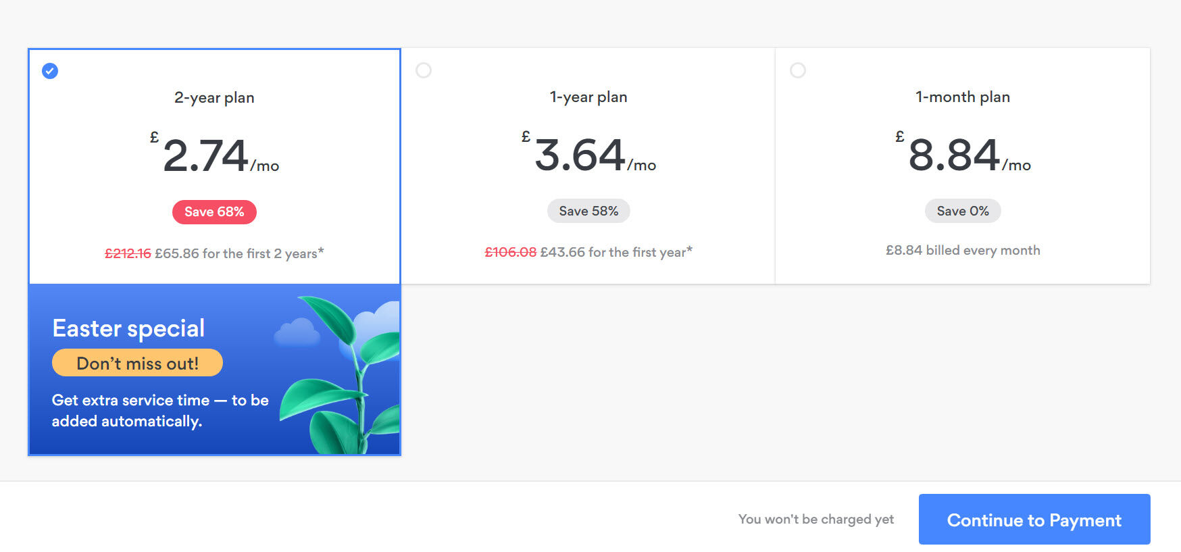Click the 2-year plan title
Screen dimensions: 1181x552
tap(214, 97)
